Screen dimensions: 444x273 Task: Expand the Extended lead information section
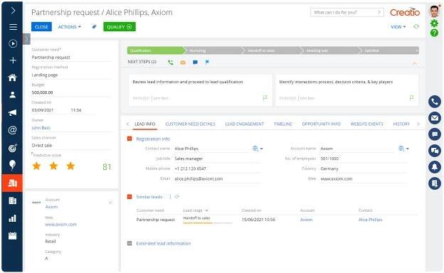pos(129,243)
